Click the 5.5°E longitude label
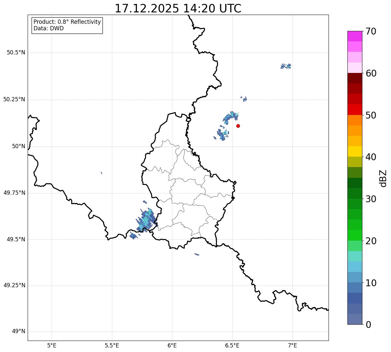The width and height of the screenshot is (391, 352). pyautogui.click(x=112, y=345)
